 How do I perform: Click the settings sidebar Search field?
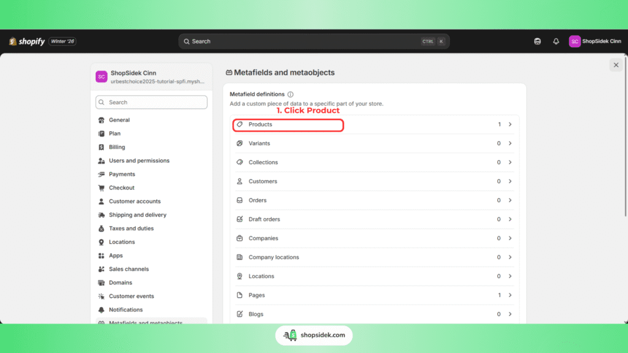tap(151, 102)
